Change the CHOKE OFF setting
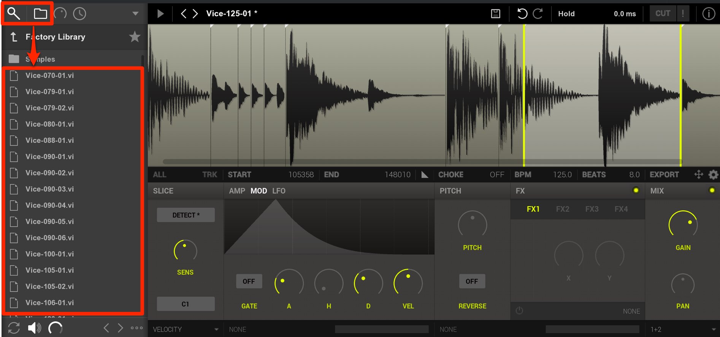 pyautogui.click(x=497, y=175)
